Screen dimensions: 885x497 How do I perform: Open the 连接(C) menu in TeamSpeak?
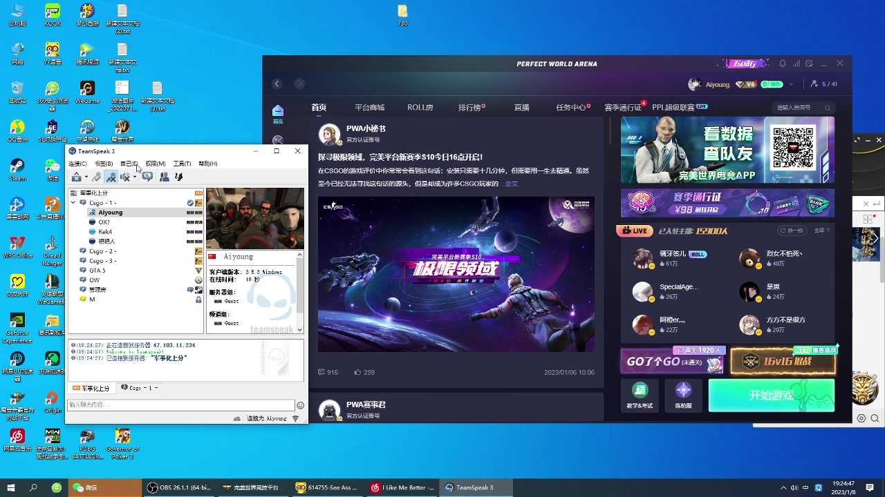tap(77, 164)
